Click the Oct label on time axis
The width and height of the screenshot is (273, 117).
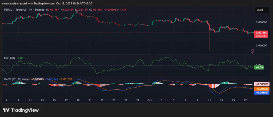pos(150,101)
